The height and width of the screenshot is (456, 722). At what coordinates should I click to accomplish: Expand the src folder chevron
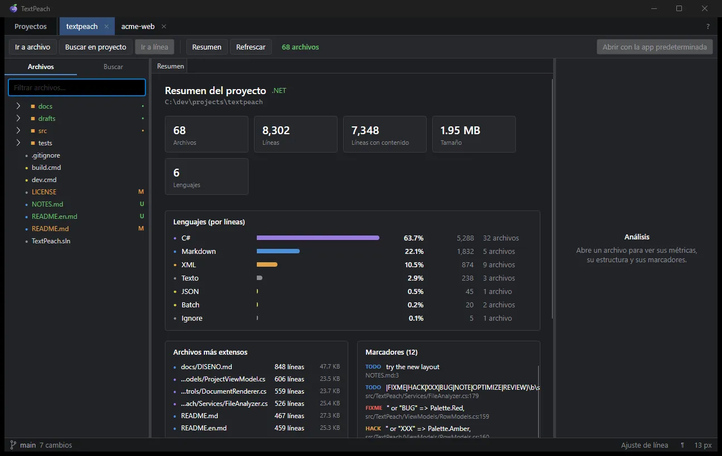pos(18,130)
